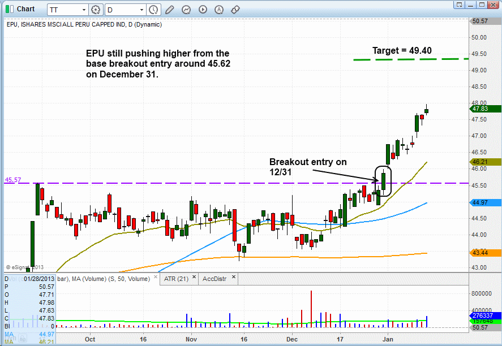Close the ATR (21) tab
Screen dimensions: 502x346
point(194,277)
